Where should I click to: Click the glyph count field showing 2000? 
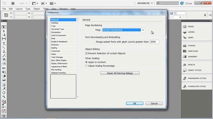tap(154, 42)
